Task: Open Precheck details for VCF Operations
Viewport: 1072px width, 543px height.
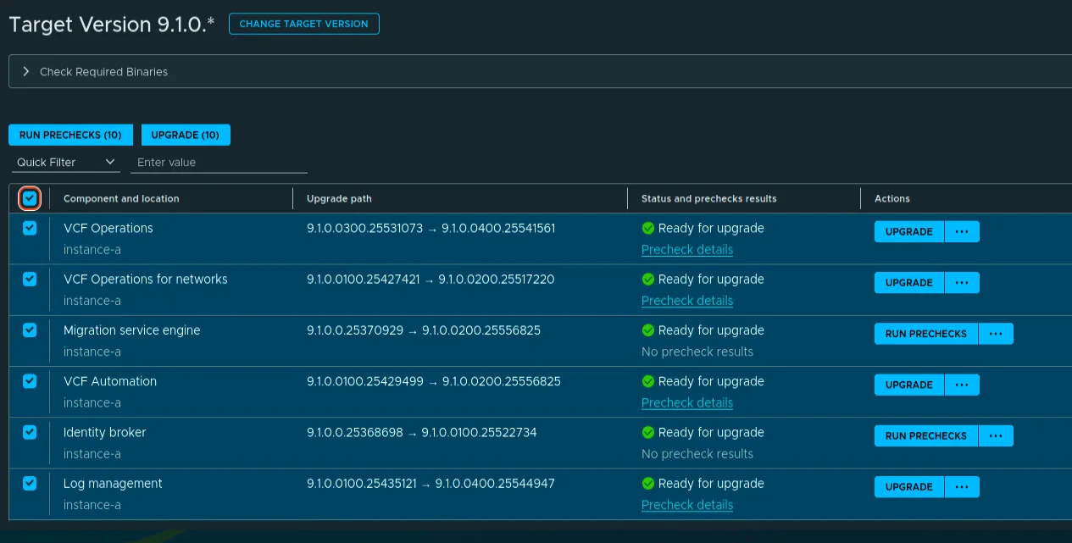Action: pyautogui.click(x=687, y=250)
